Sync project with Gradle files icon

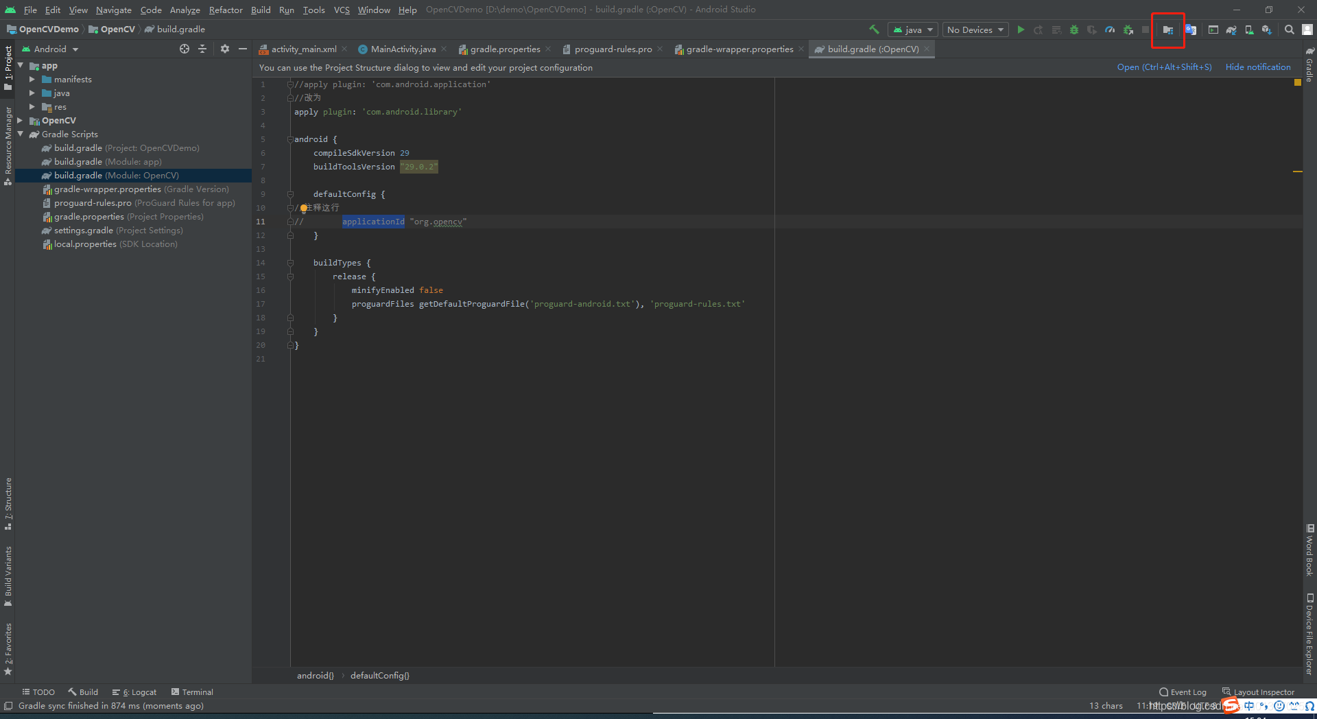(x=1231, y=30)
